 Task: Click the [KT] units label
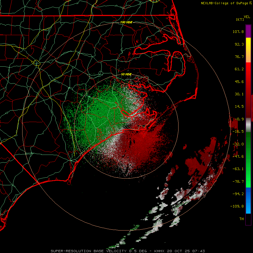point(240,19)
